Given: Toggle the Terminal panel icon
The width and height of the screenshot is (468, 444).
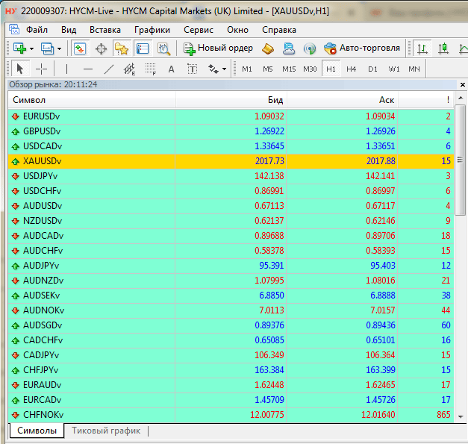Looking at the screenshot, I should coord(143,49).
